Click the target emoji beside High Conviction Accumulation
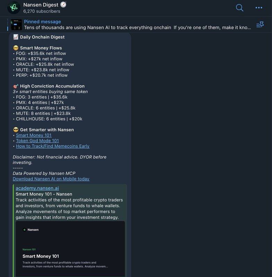The image size is (272, 277). 16,86
